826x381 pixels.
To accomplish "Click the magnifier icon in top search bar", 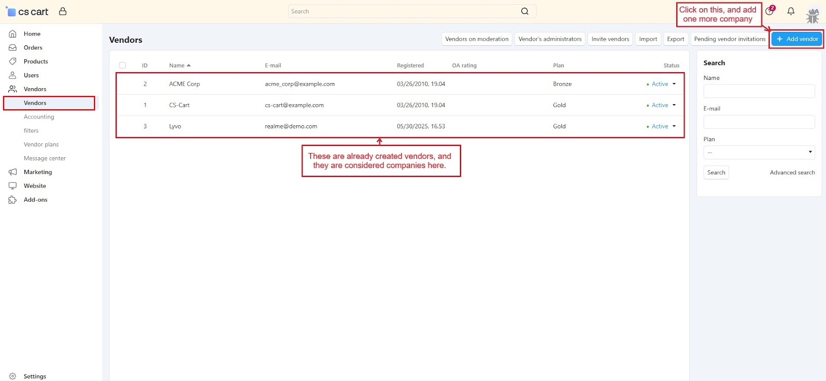I will click(525, 11).
